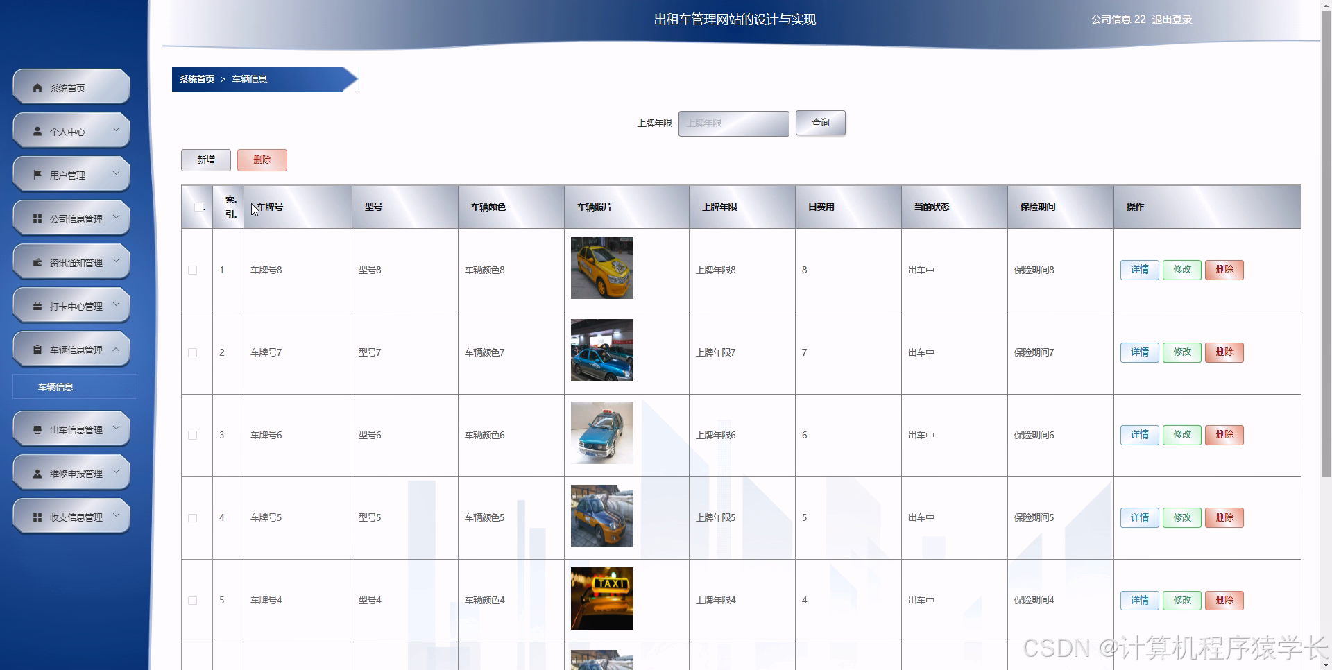Click the person icon beside 个人中心
This screenshot has height=670, width=1332.
(x=37, y=132)
